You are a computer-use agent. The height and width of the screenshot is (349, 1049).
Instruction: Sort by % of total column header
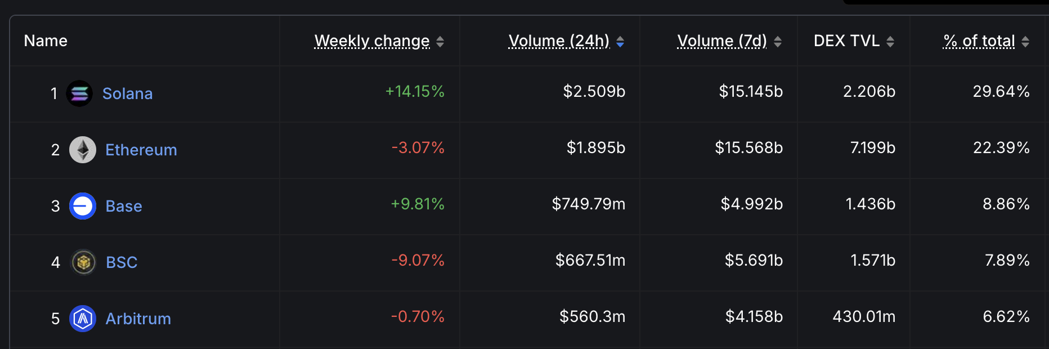point(979,41)
